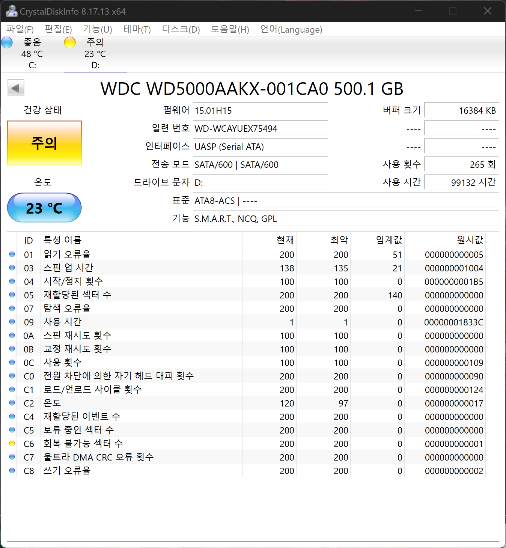Select the D: disk tab label
The image size is (506, 548).
click(95, 65)
